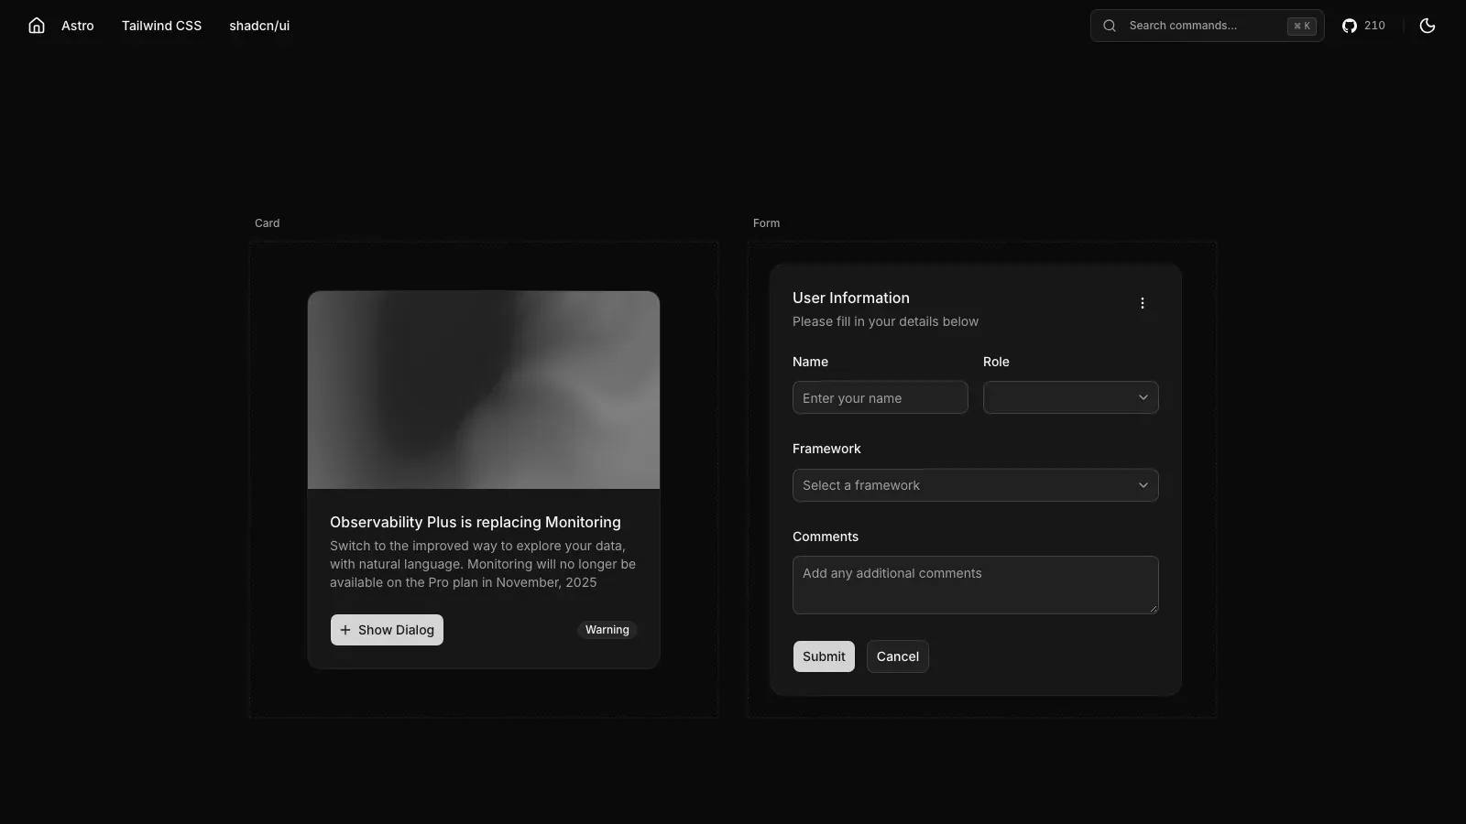
Task: Click the plus icon on Show Dialog
Action: click(x=345, y=630)
